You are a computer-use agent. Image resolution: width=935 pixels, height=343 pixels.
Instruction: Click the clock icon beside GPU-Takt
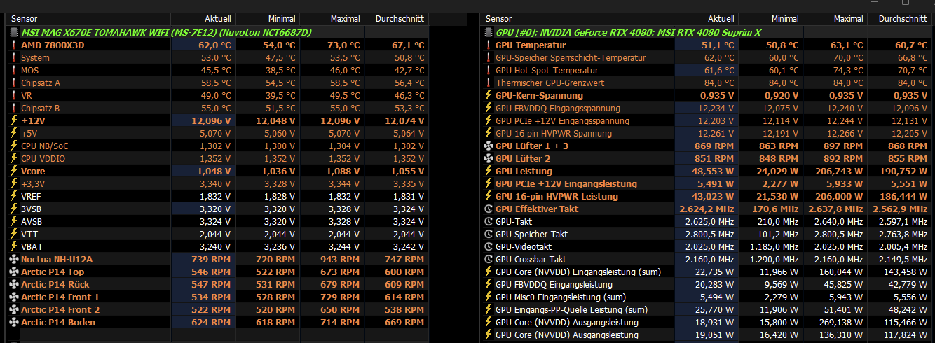tap(488, 221)
